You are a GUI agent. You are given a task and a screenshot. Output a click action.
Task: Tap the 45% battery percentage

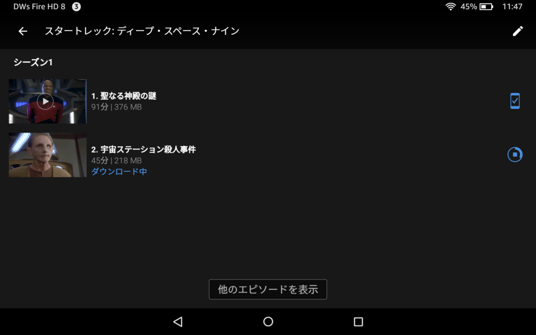(468, 6)
